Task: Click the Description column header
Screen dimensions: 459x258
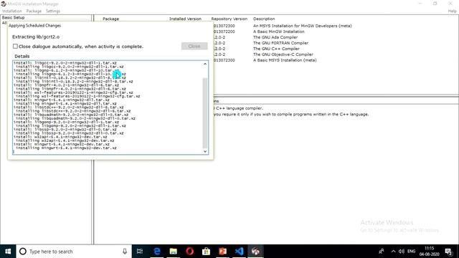Action: point(264,19)
